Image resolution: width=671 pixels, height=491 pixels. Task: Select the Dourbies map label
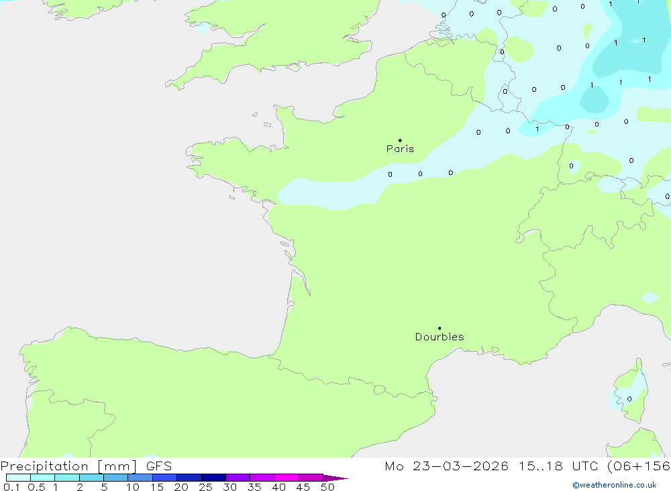pos(440,337)
